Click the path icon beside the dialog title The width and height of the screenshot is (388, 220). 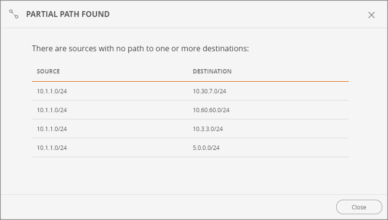coord(14,14)
